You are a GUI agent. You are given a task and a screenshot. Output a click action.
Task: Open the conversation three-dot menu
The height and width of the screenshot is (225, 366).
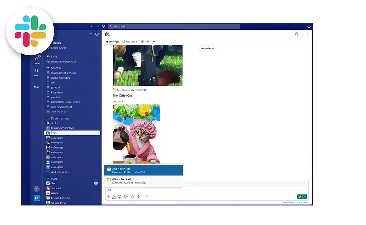point(307,34)
